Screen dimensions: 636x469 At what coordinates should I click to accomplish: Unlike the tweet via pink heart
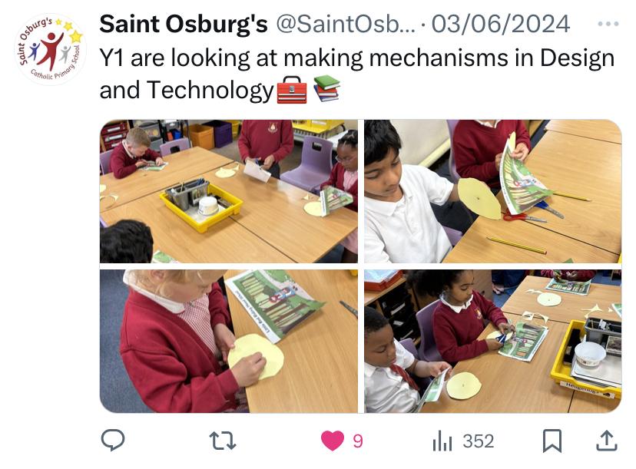click(x=332, y=441)
